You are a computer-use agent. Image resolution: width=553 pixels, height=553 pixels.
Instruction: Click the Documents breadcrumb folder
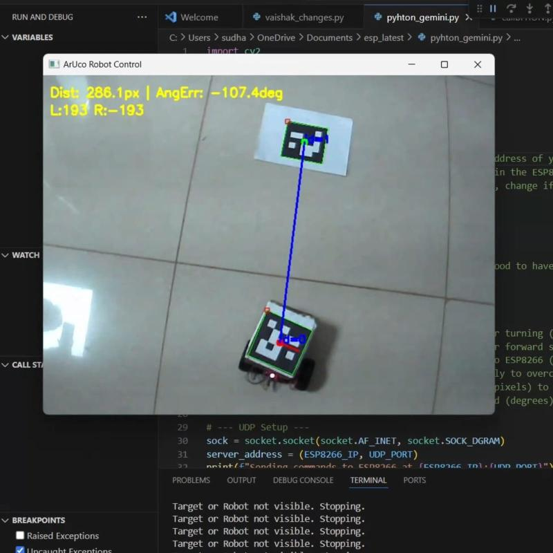pos(330,38)
